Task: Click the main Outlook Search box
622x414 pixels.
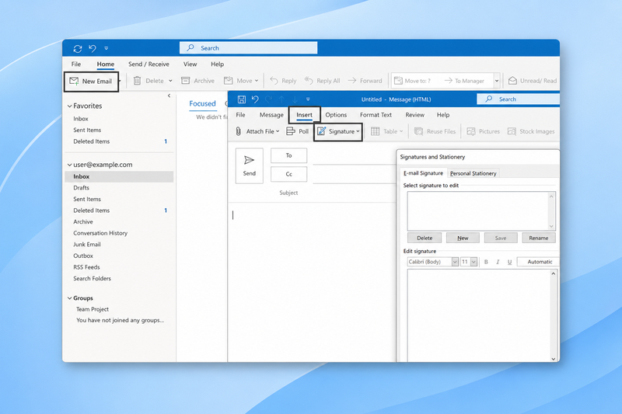Action: click(x=248, y=48)
